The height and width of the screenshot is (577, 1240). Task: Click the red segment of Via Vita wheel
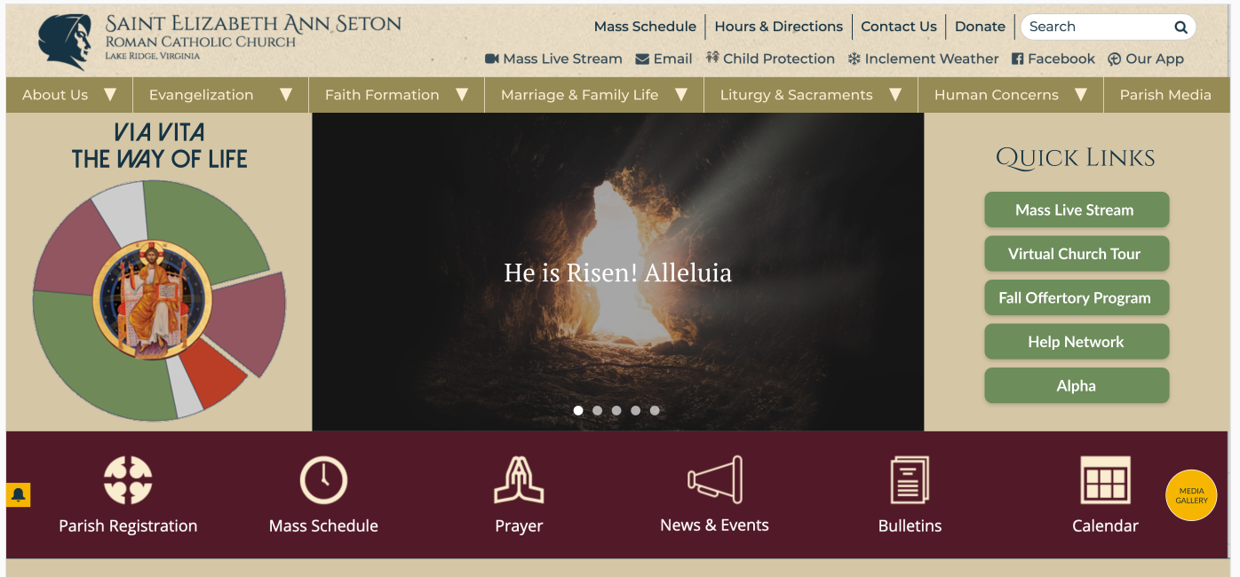coord(214,373)
